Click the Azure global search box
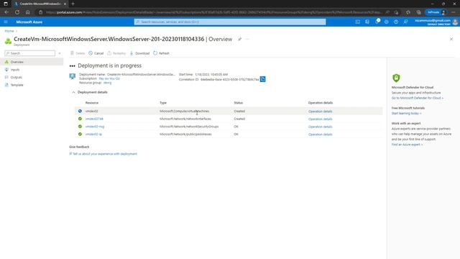460x259 pixels. 230,22
